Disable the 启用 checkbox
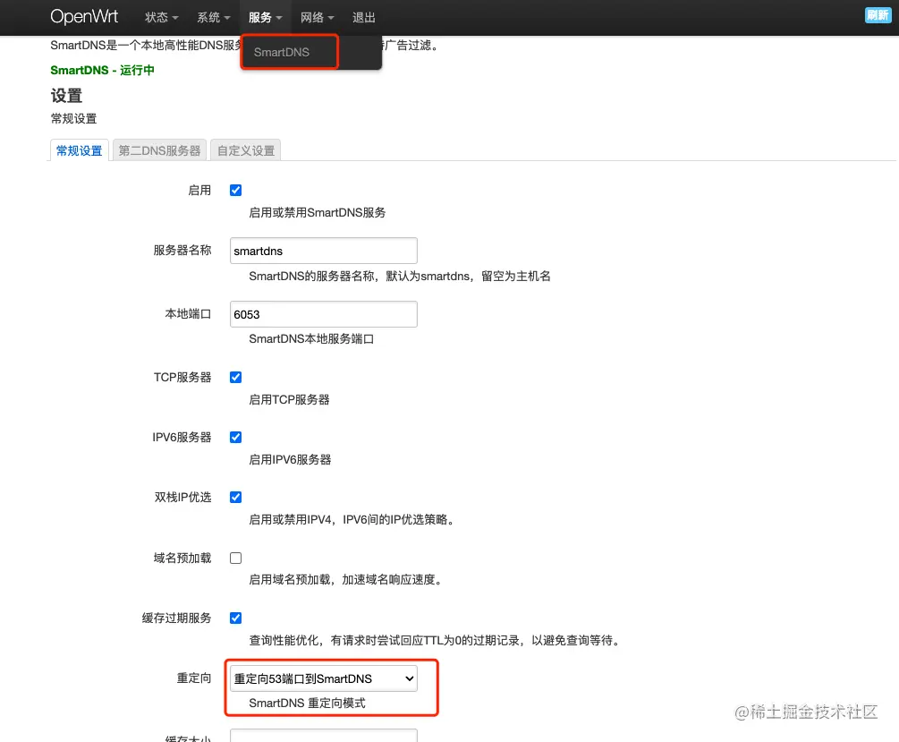Image resolution: width=899 pixels, height=742 pixels. tap(235, 190)
